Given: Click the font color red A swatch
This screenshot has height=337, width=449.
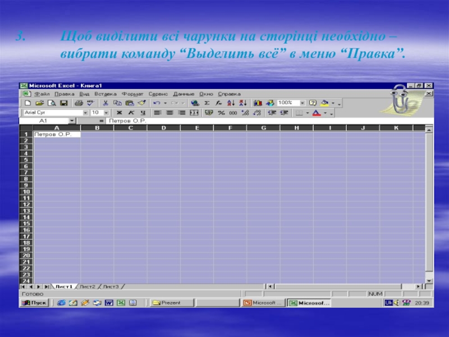Looking at the screenshot, I should click(316, 113).
